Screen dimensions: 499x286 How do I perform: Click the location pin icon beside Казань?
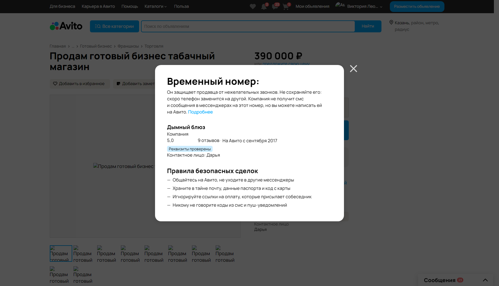[391, 22]
